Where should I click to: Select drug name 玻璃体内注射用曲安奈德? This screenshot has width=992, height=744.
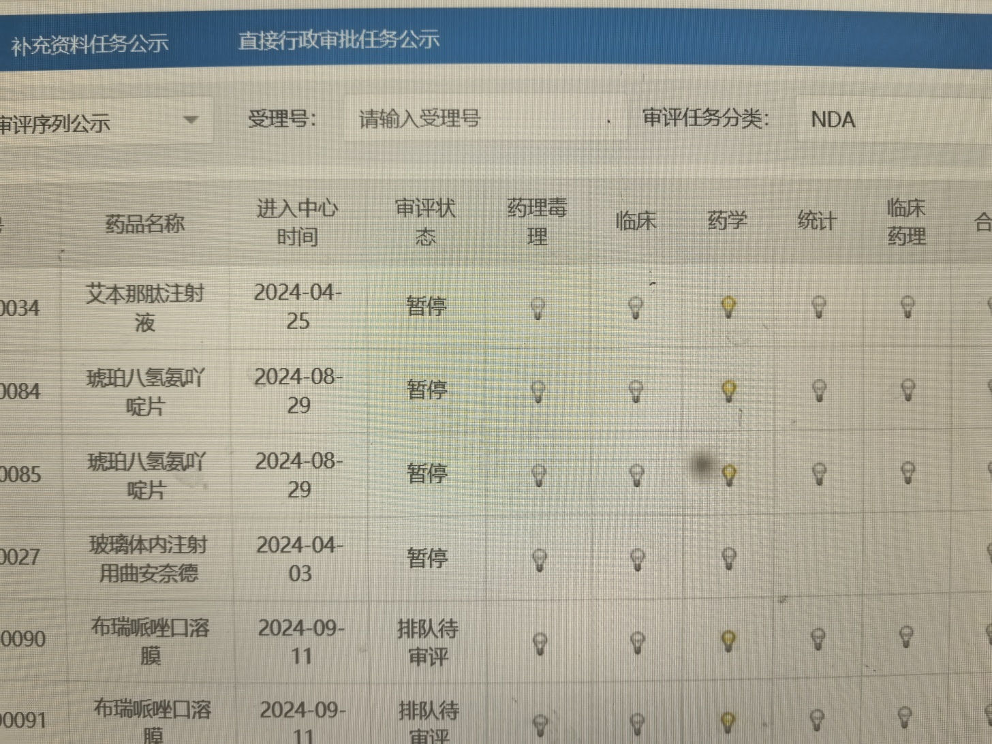[148, 559]
